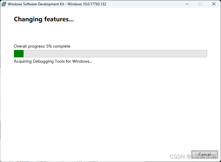Screen dimensions: 221x162
Task: Click the 'Changing features...' heading
Action: [x=44, y=19]
